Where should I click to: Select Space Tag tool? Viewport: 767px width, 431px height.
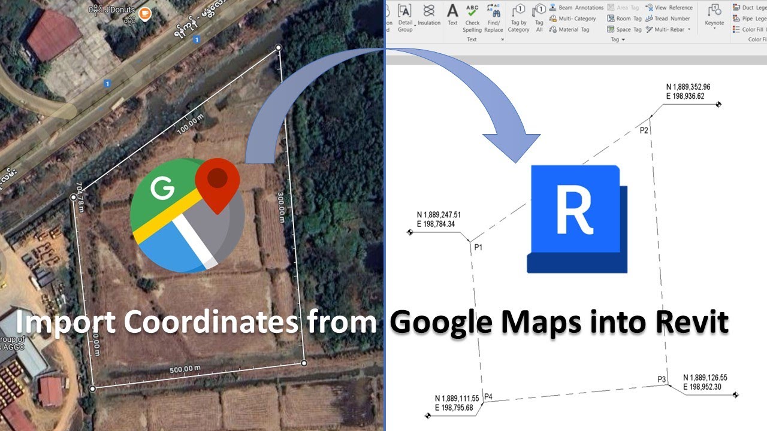coord(624,29)
